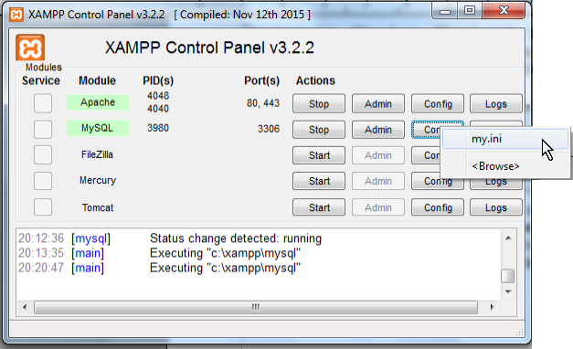Click the horizontal scroll right arrow
The width and height of the screenshot is (573, 349).
click(x=492, y=307)
